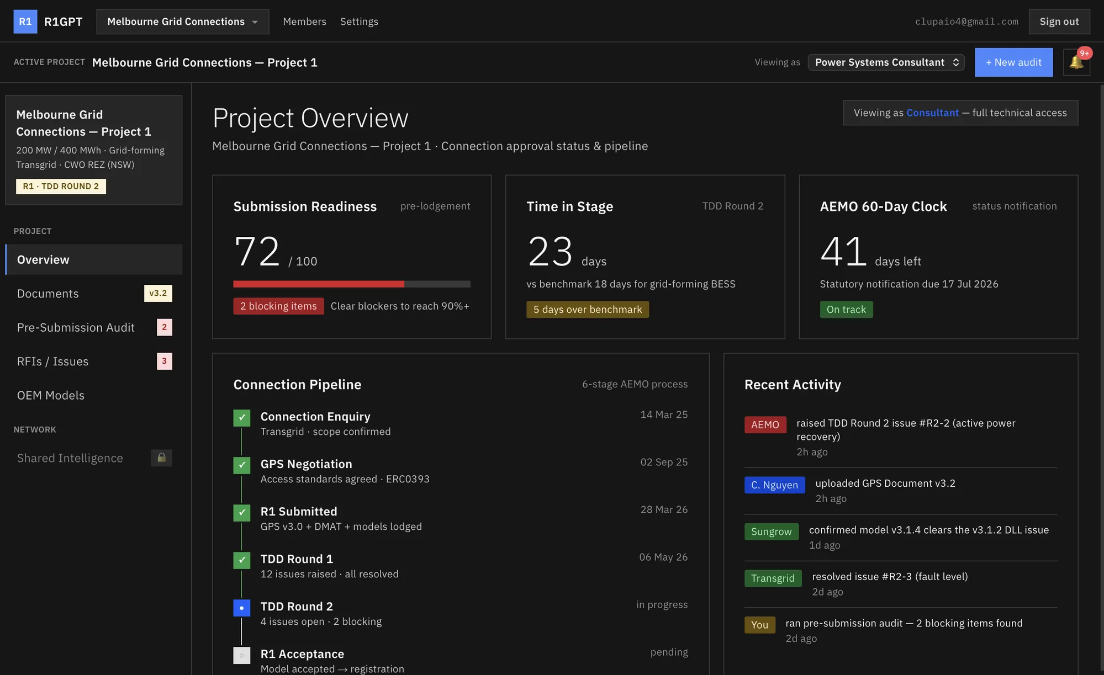The width and height of the screenshot is (1104, 675).
Task: Click the lock icon beside Shared Intelligence
Action: (162, 458)
